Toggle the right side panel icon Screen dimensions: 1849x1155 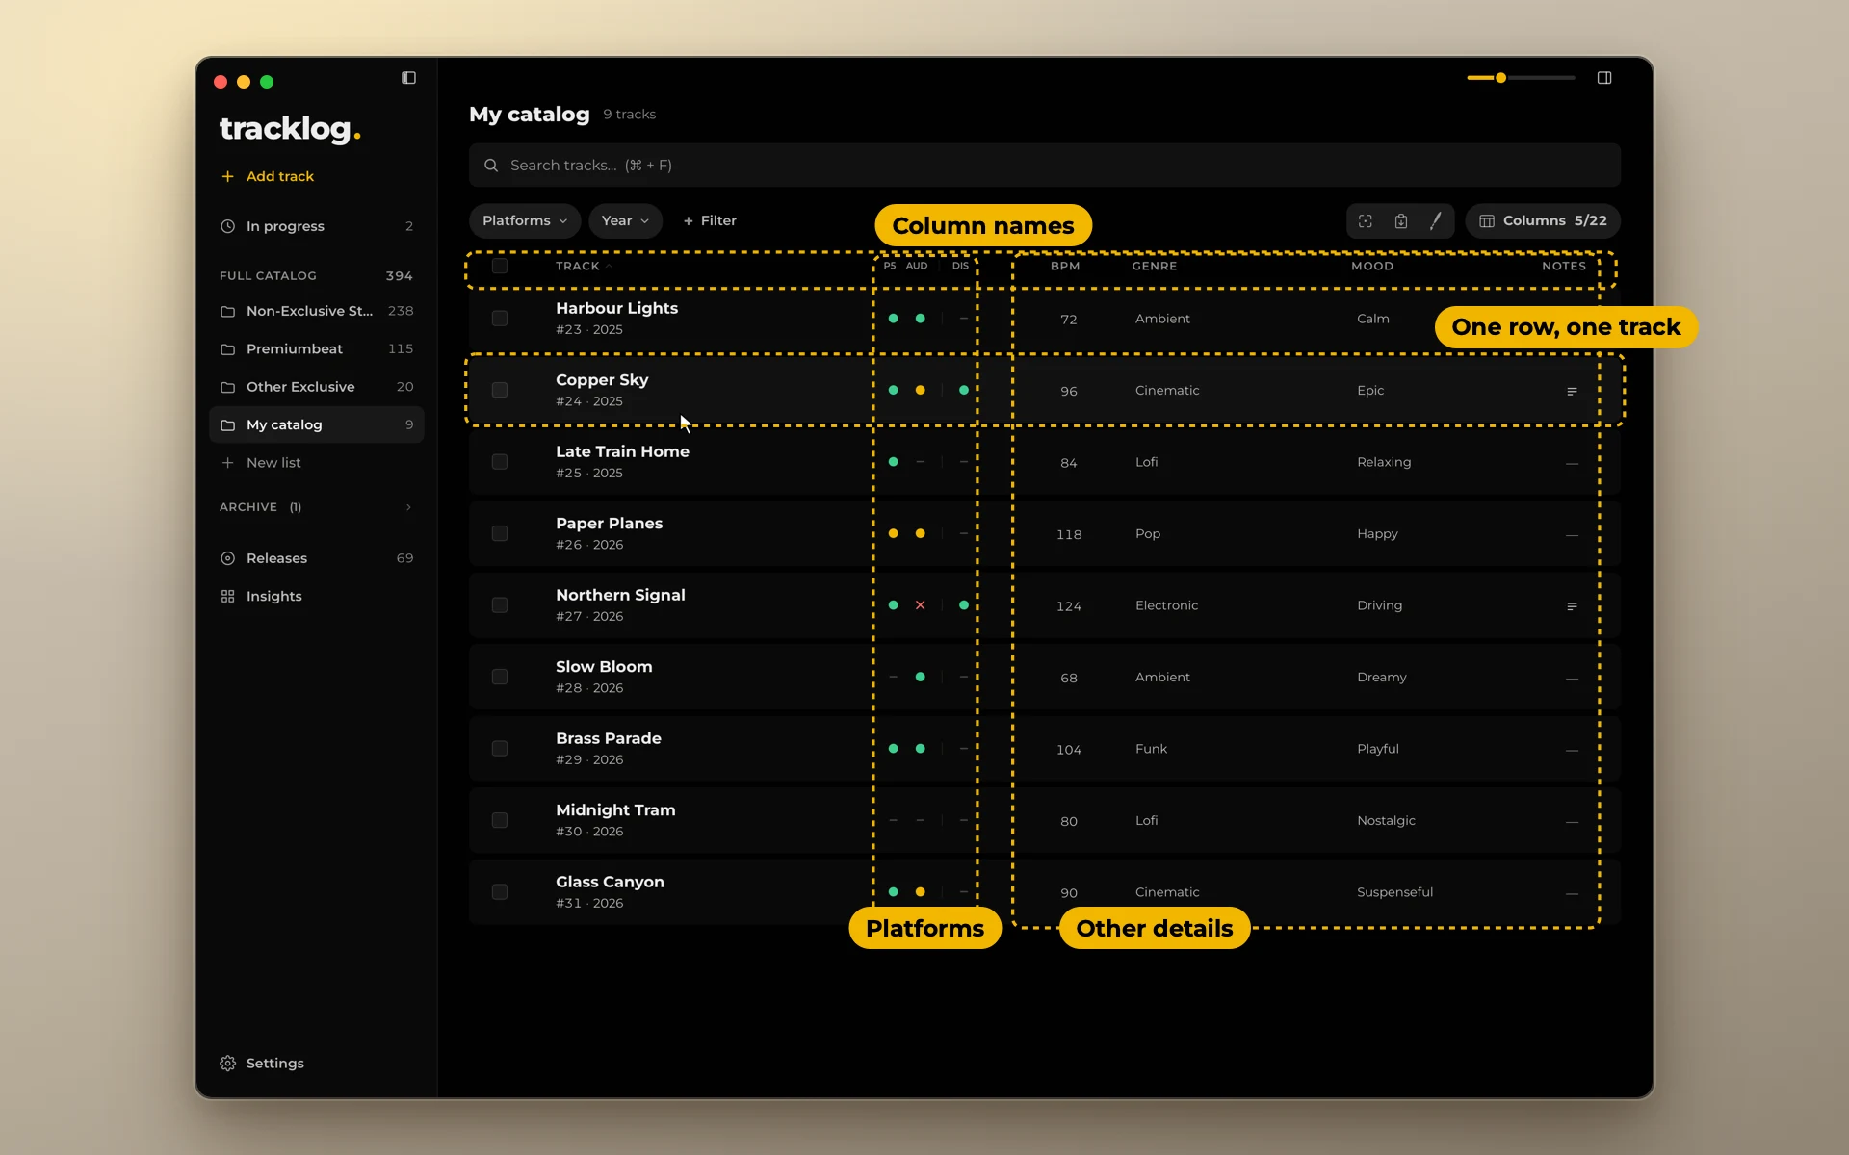coord(1604,78)
